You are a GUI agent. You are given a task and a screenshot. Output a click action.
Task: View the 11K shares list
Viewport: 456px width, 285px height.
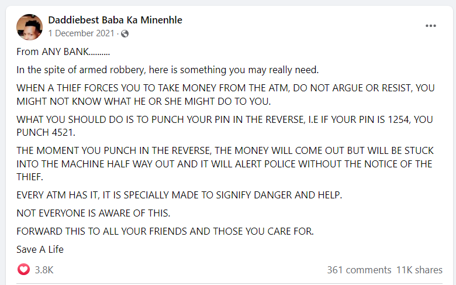pyautogui.click(x=419, y=270)
